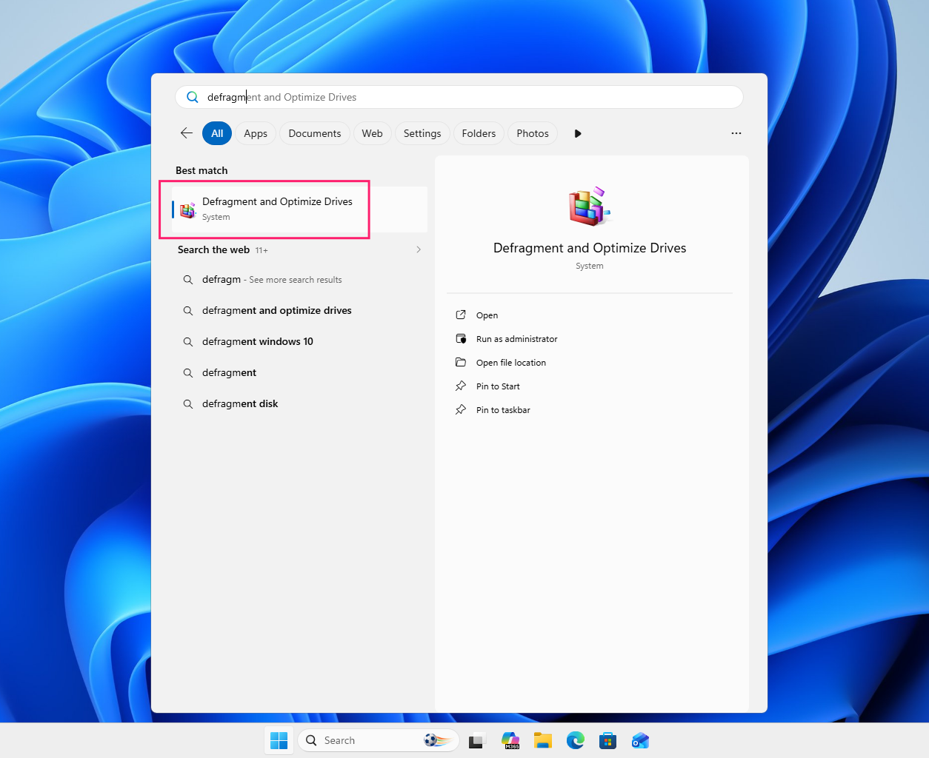Click Open in the details pane
Image resolution: width=929 pixels, height=758 pixels.
point(487,315)
